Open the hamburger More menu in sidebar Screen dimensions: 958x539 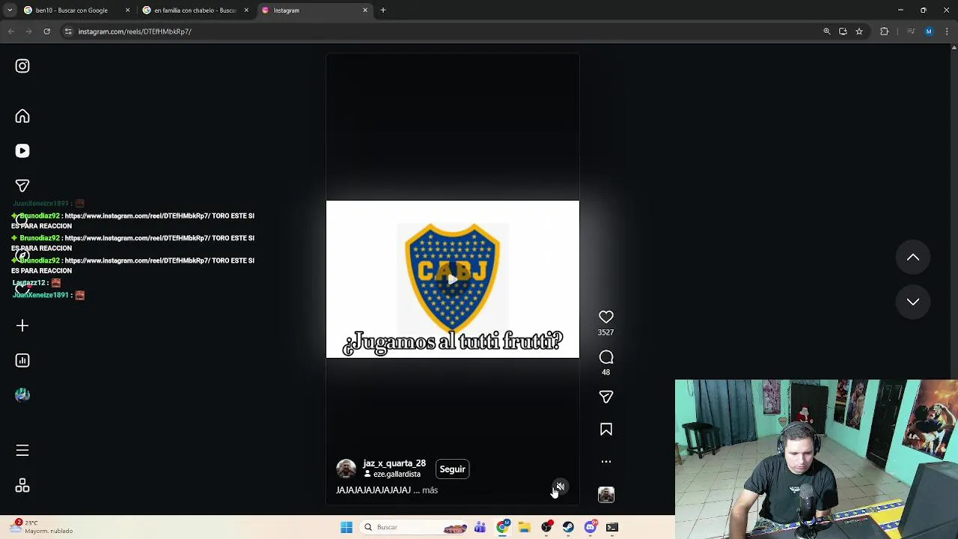(x=22, y=450)
